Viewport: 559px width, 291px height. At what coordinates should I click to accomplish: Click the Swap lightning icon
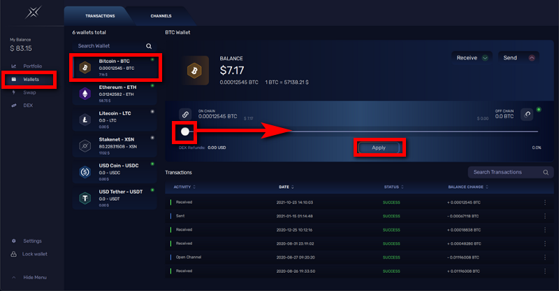[13, 92]
